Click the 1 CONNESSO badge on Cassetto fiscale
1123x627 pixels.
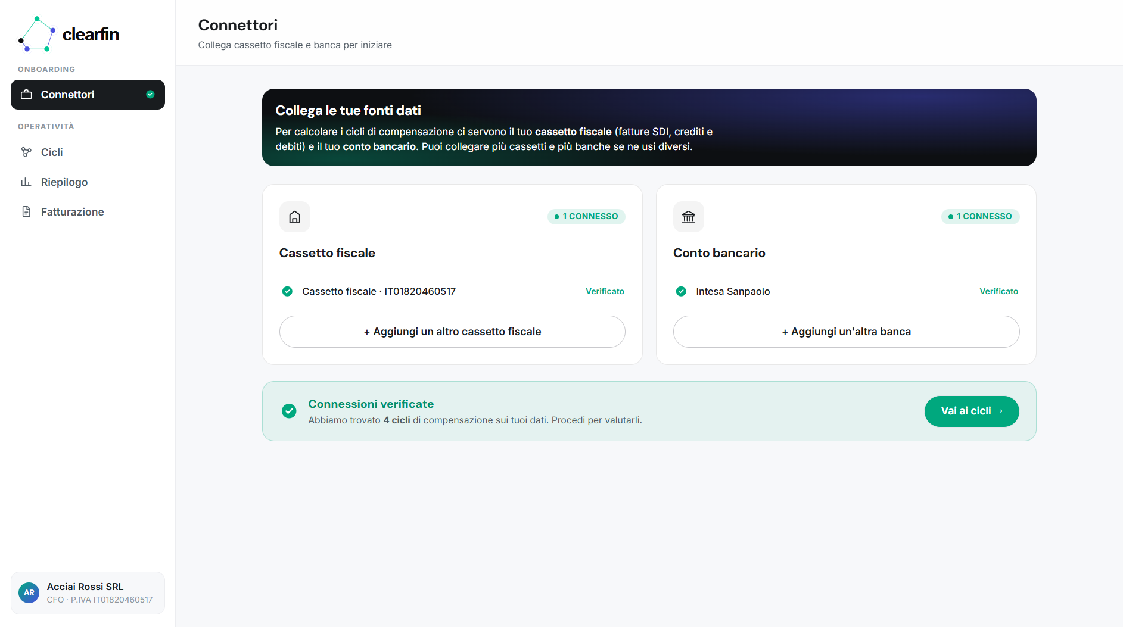[x=586, y=216]
